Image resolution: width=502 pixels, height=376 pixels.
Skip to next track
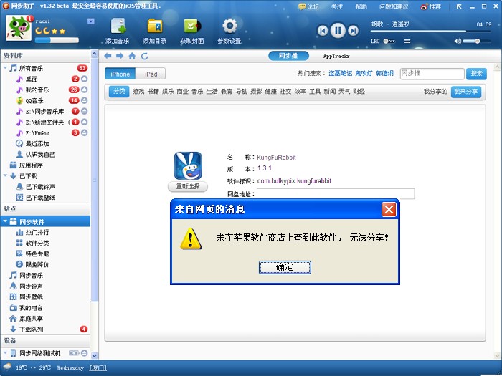[353, 31]
